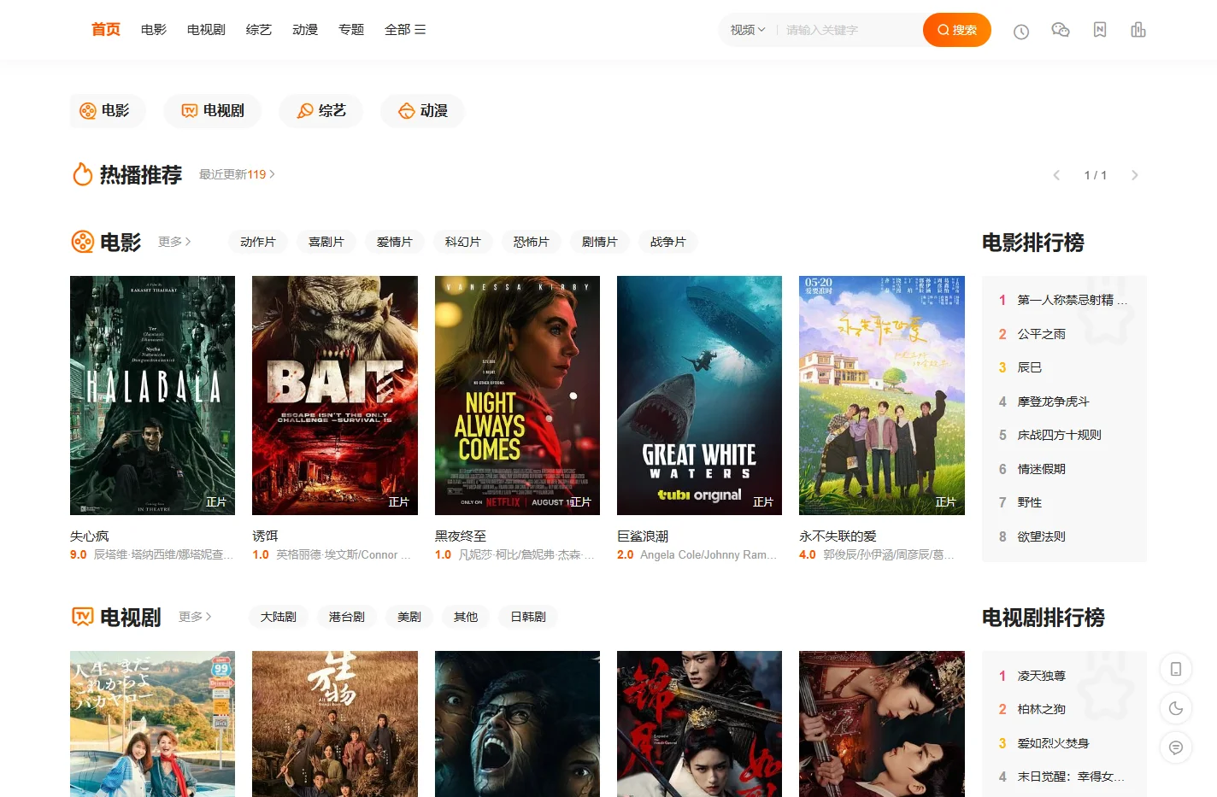Open 电影 in the top navigation bar
This screenshot has width=1217, height=797.
click(154, 30)
